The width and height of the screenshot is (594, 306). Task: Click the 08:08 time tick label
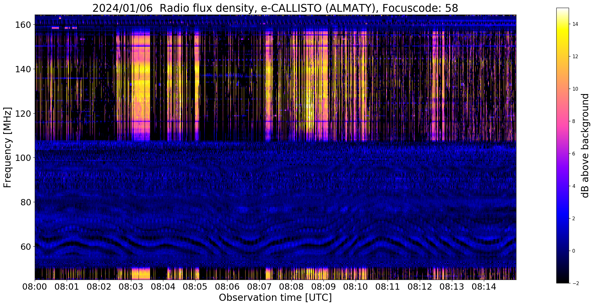pos(291,286)
